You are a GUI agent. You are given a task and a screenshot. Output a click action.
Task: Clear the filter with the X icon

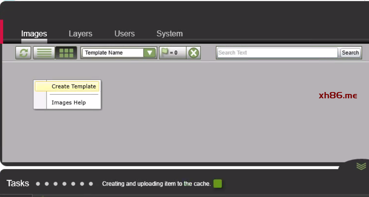(194, 53)
